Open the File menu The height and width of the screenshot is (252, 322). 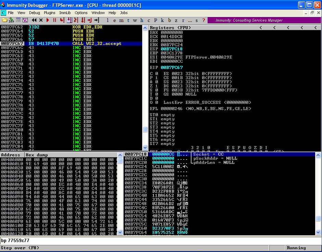click(x=11, y=13)
